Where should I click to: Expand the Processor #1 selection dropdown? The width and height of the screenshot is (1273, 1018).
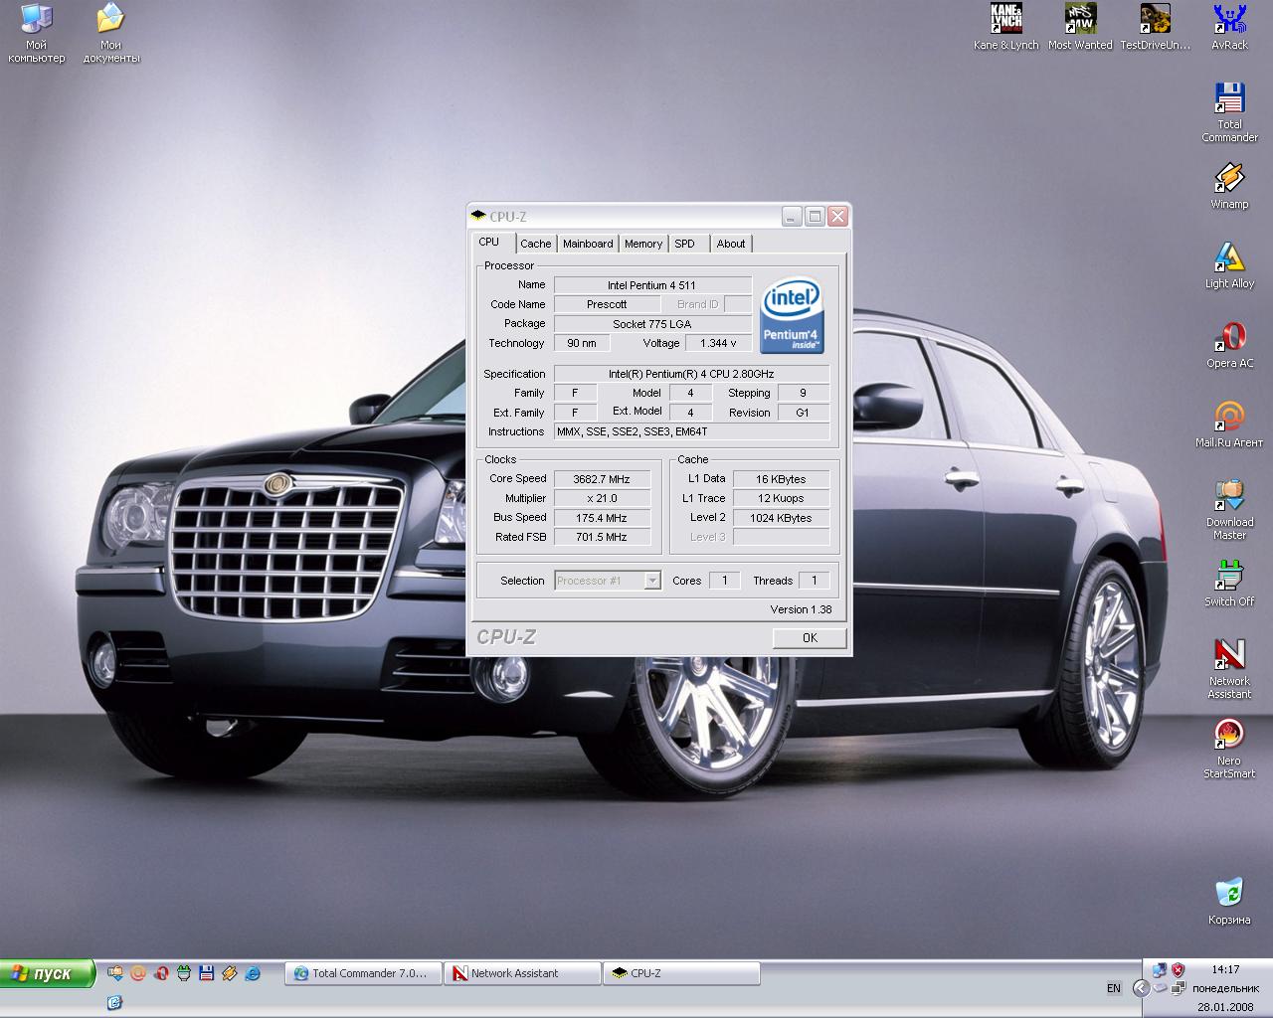click(652, 581)
